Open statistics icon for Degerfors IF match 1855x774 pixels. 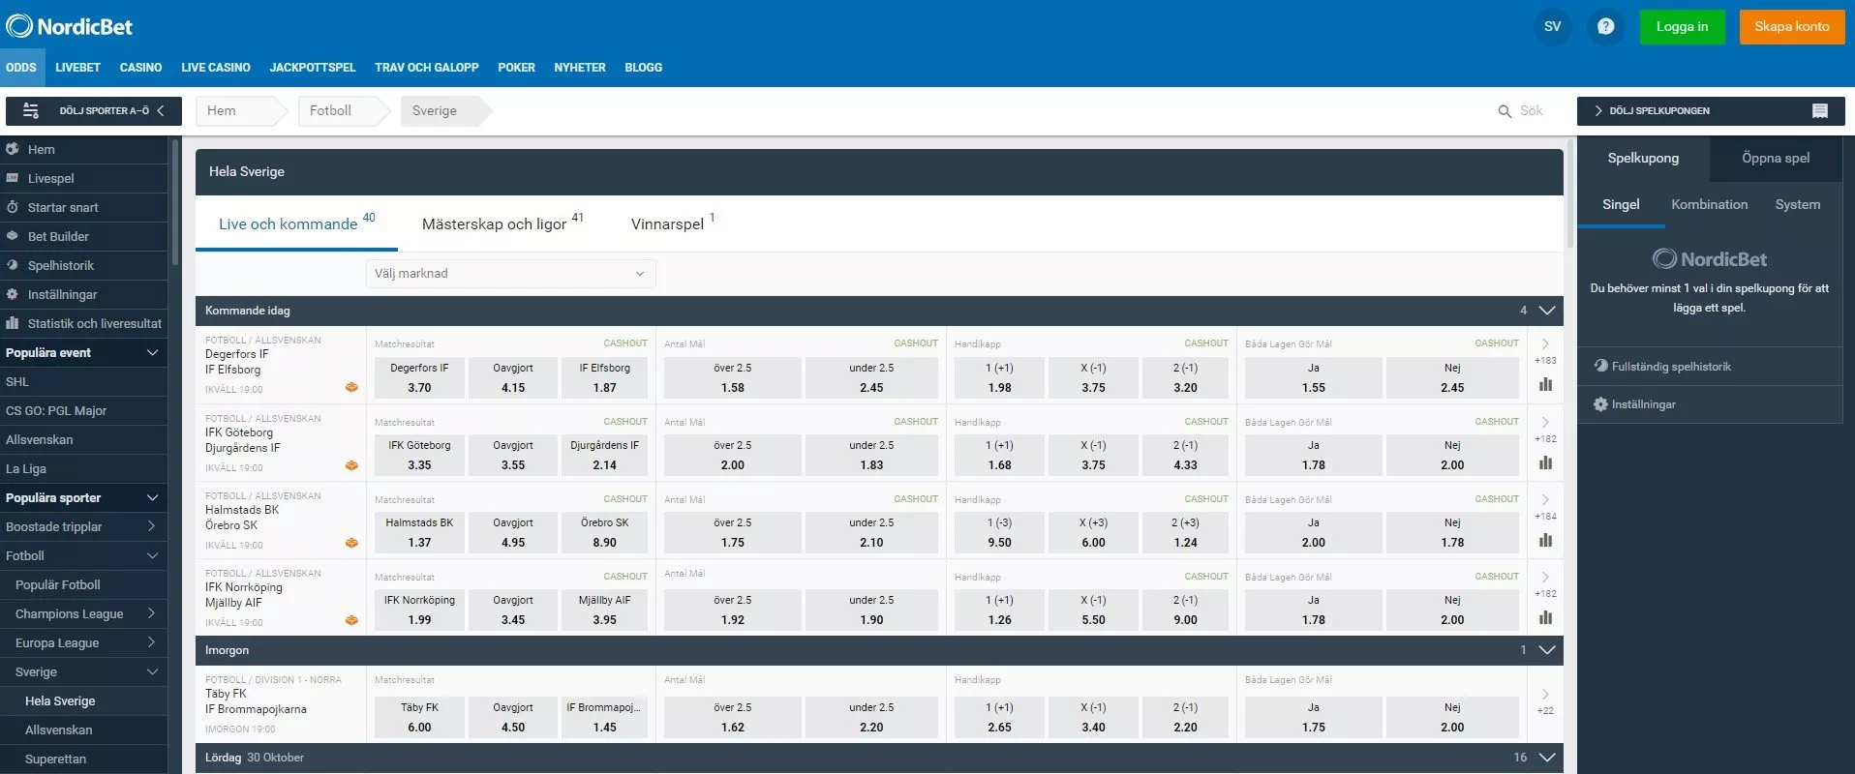(x=1545, y=384)
